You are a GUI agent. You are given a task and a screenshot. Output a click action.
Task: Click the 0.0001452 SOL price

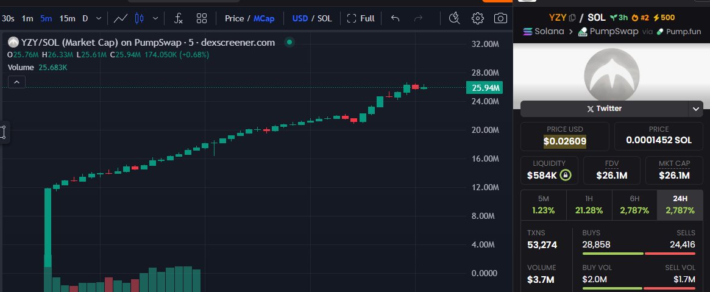point(659,141)
